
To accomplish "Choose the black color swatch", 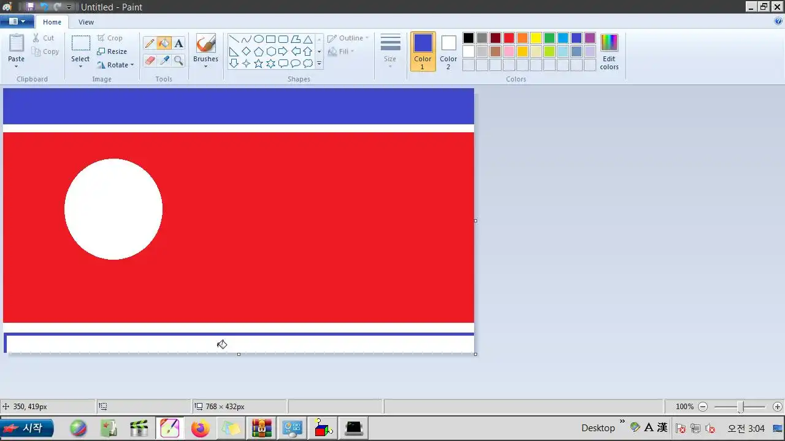I will (469, 38).
